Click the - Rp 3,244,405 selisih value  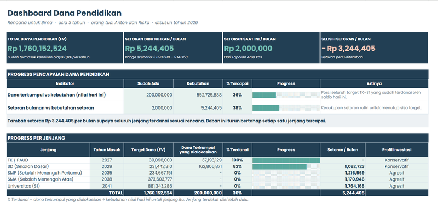point(348,49)
